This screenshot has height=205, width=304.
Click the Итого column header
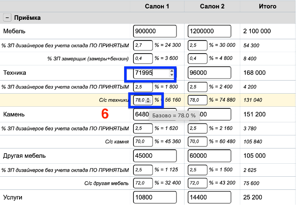(267, 6)
